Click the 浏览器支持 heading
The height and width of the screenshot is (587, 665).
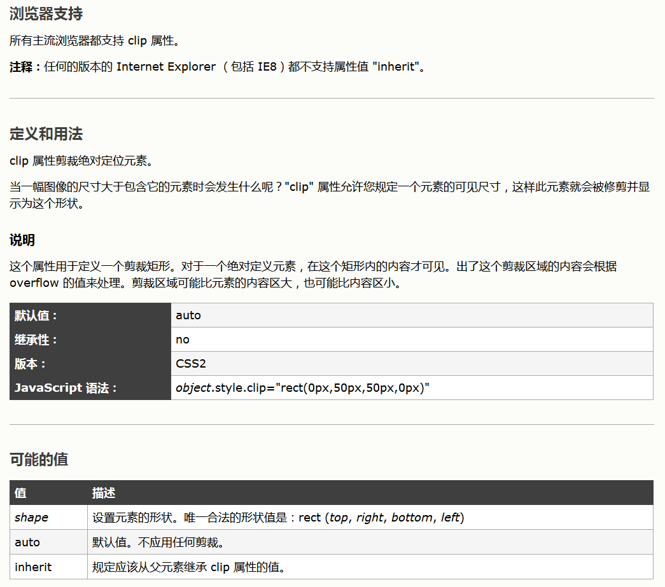(46, 14)
